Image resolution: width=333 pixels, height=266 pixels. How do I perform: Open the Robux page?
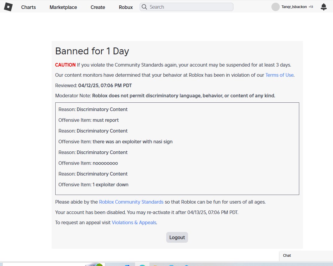[x=126, y=7]
